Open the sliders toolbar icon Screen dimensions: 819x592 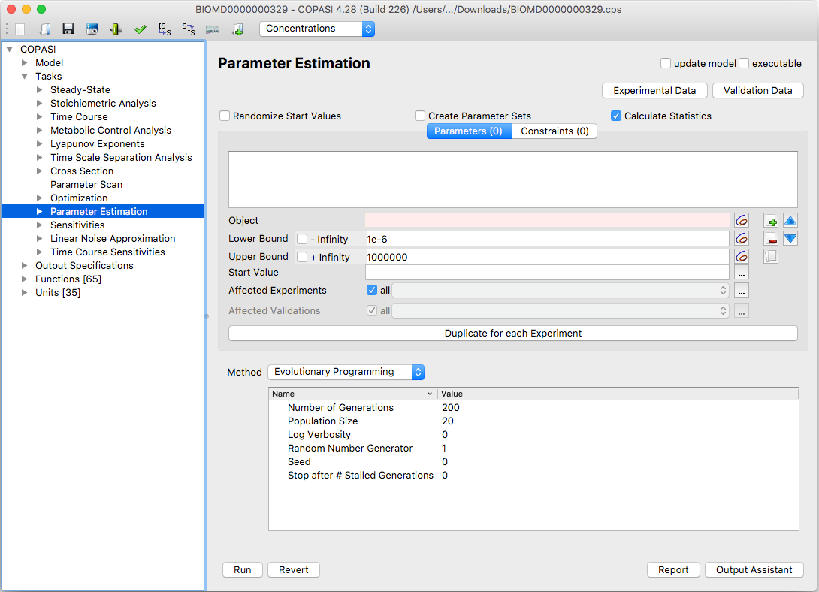tap(116, 29)
